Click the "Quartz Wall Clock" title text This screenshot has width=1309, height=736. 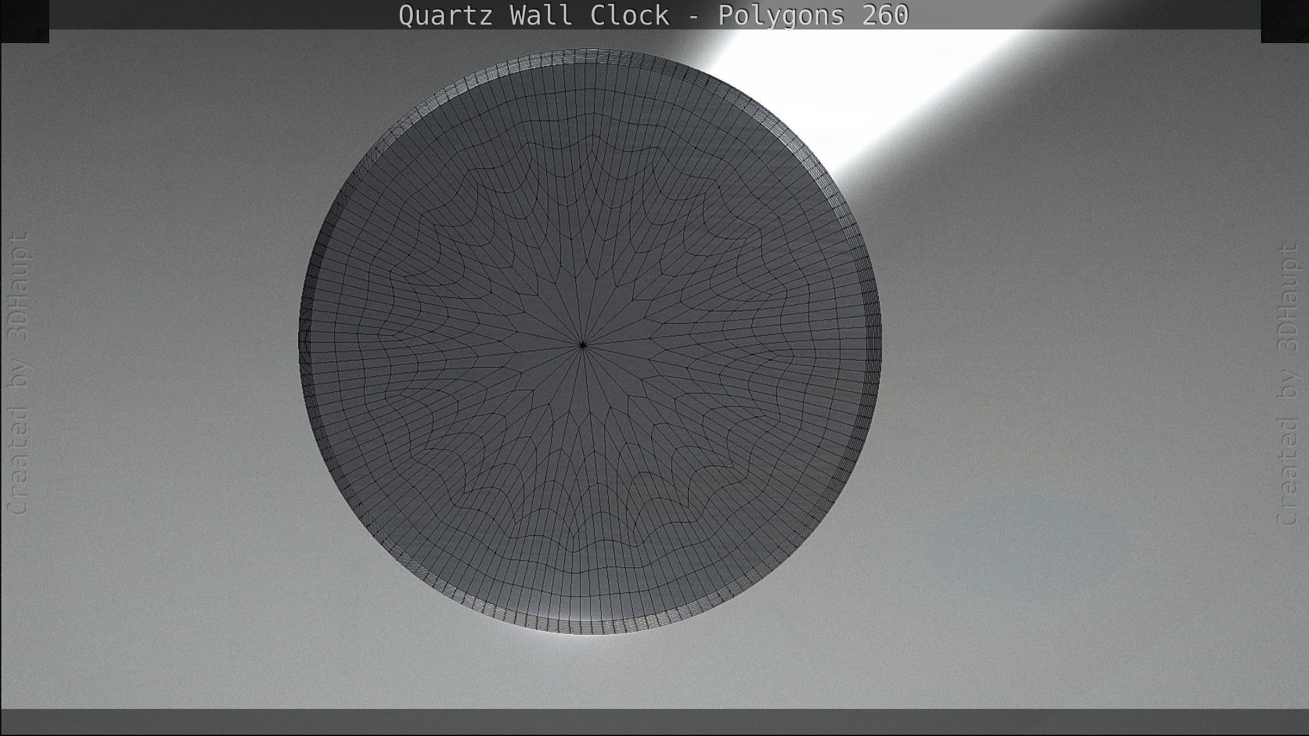(533, 15)
